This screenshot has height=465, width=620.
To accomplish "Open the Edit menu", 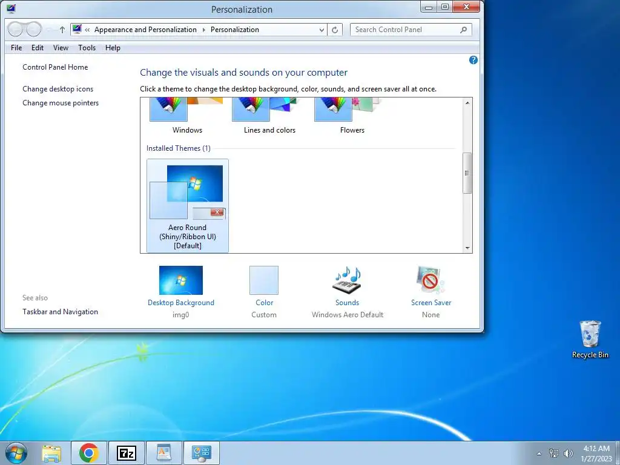I will [x=38, y=48].
